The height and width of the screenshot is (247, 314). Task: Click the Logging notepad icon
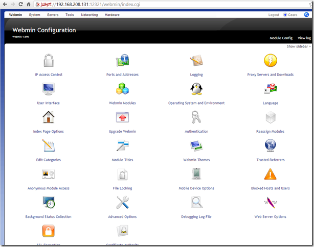(x=196, y=60)
